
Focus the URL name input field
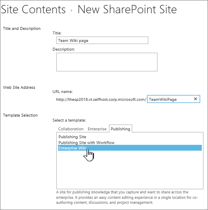[171, 99]
